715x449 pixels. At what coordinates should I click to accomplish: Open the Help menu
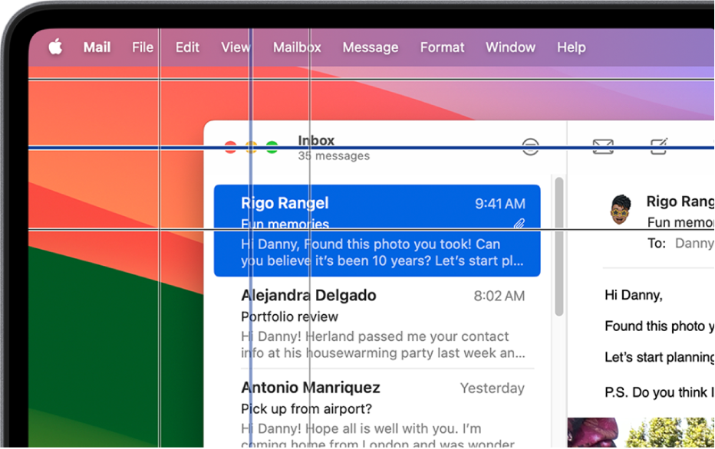coord(571,48)
